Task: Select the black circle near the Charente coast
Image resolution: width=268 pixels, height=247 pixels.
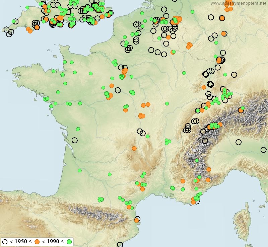Action: 74,140
